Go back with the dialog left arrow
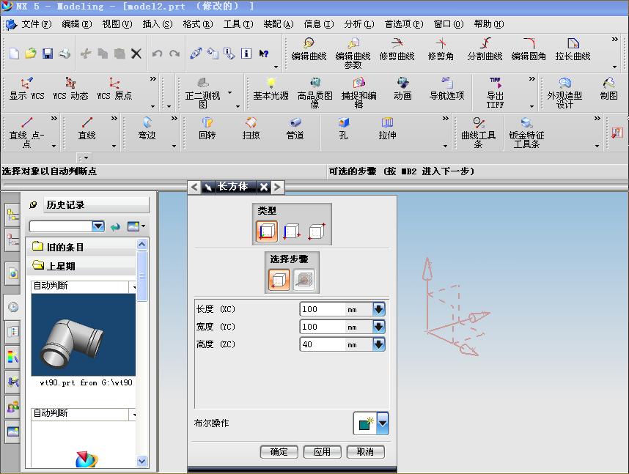 [194, 187]
